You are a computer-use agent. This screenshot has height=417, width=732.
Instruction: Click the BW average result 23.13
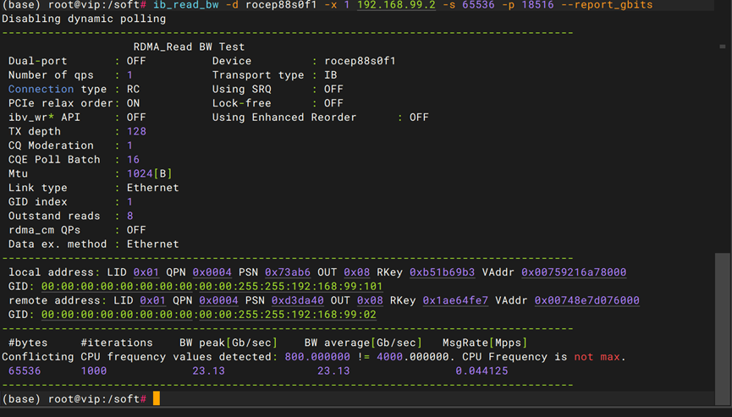pyautogui.click(x=333, y=370)
